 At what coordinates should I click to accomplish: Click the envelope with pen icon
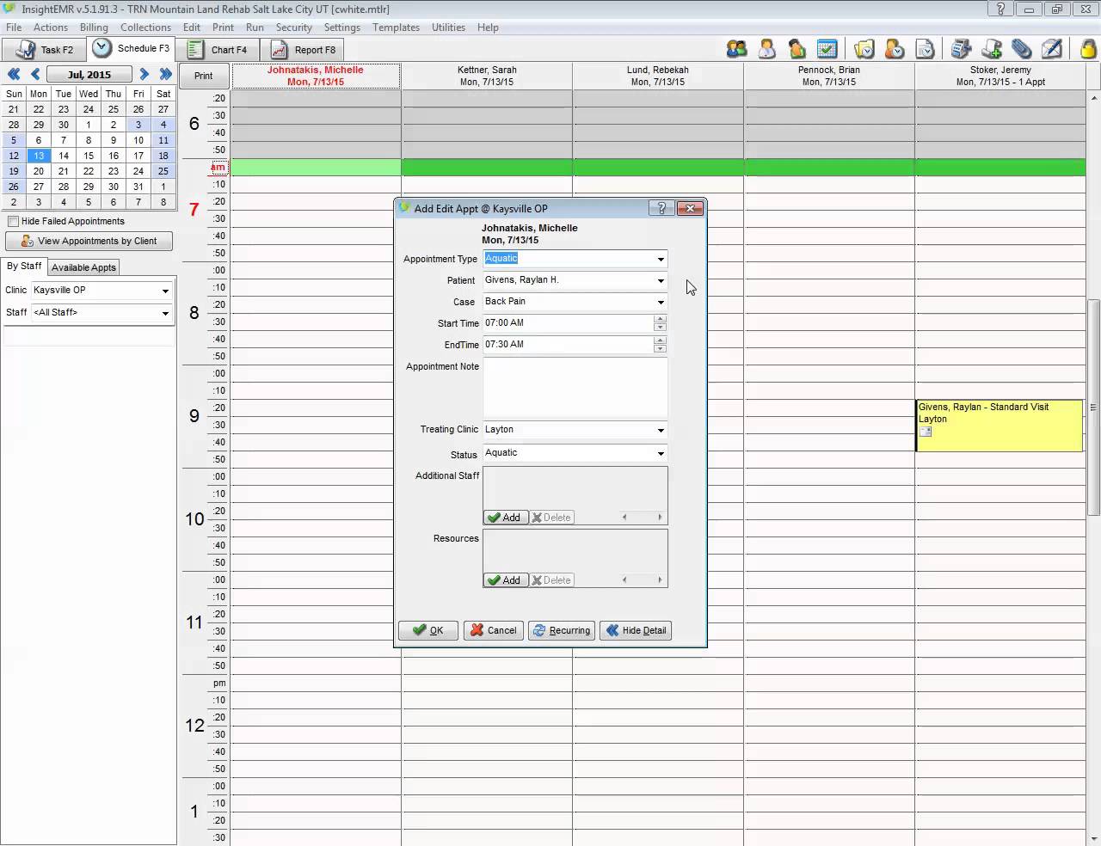pyautogui.click(x=1052, y=49)
